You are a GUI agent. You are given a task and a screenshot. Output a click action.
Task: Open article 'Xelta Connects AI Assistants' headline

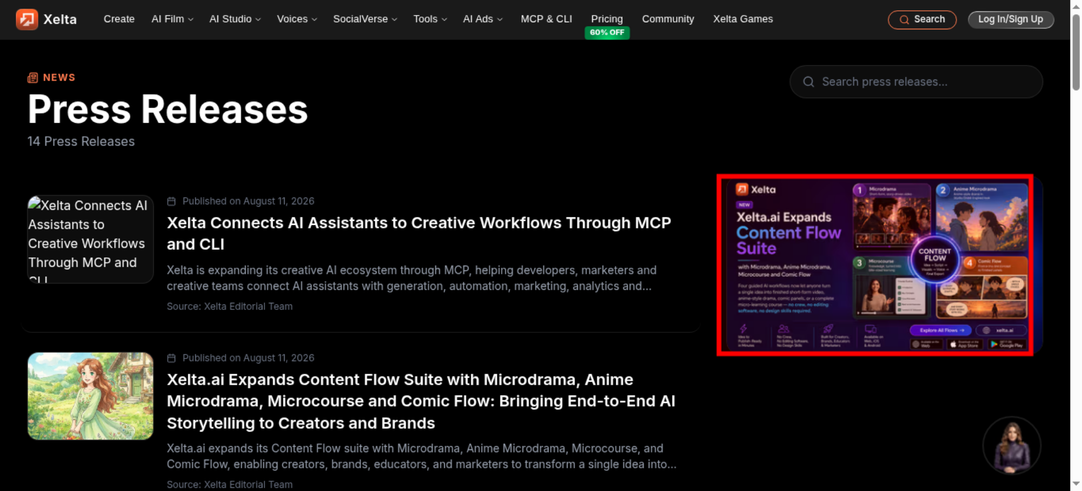tap(419, 234)
